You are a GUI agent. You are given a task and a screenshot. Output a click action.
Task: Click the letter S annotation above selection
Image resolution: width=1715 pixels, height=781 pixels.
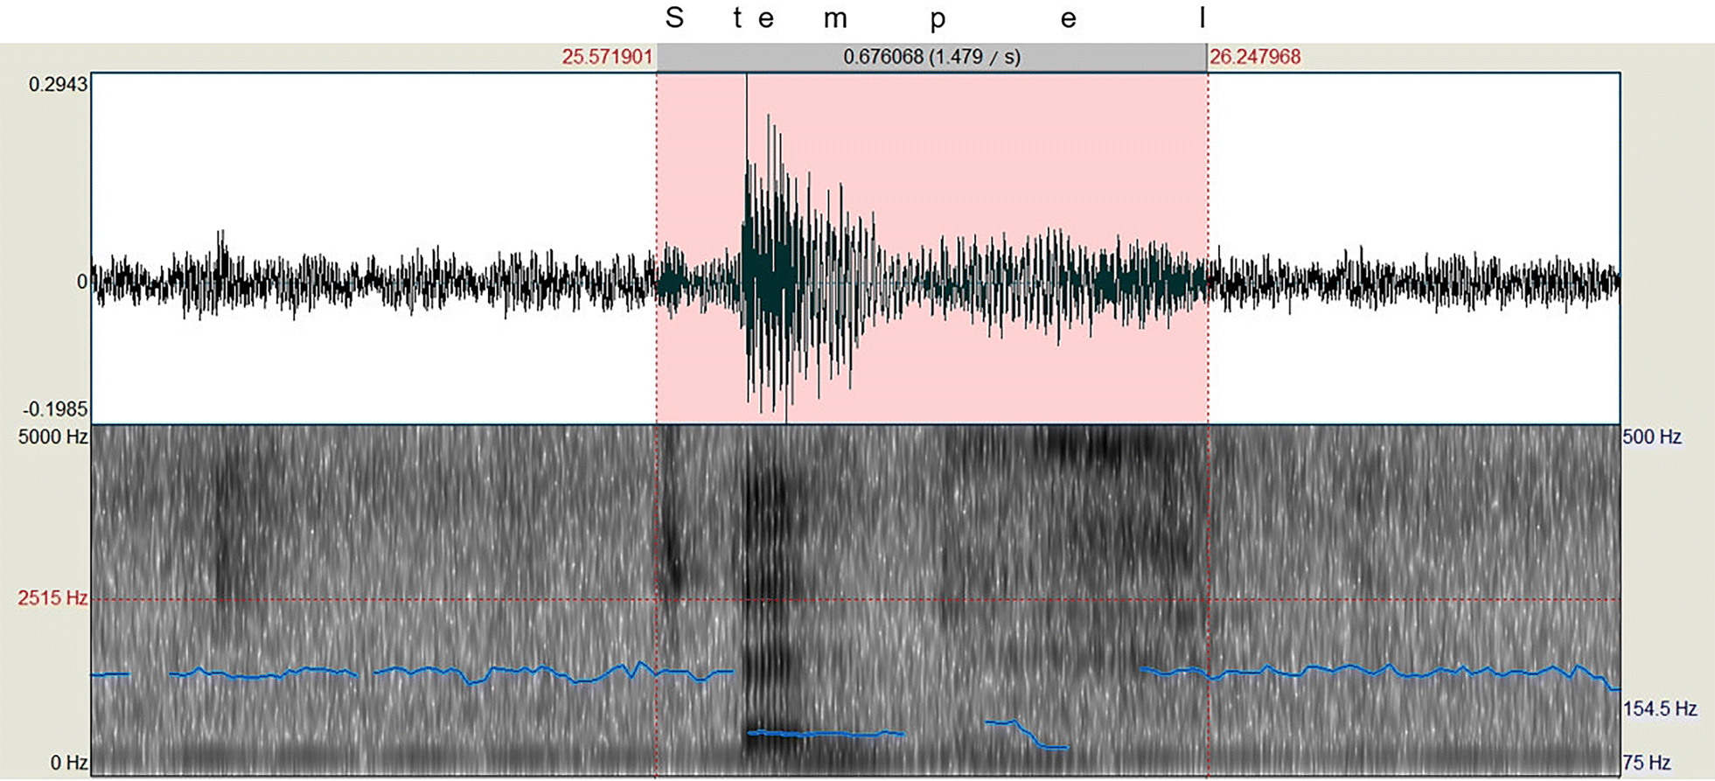[x=674, y=17]
